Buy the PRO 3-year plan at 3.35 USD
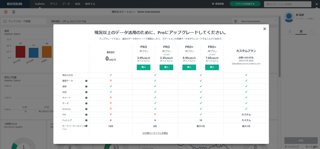Image resolution: width=320 pixels, height=149 pixels. tap(166, 67)
